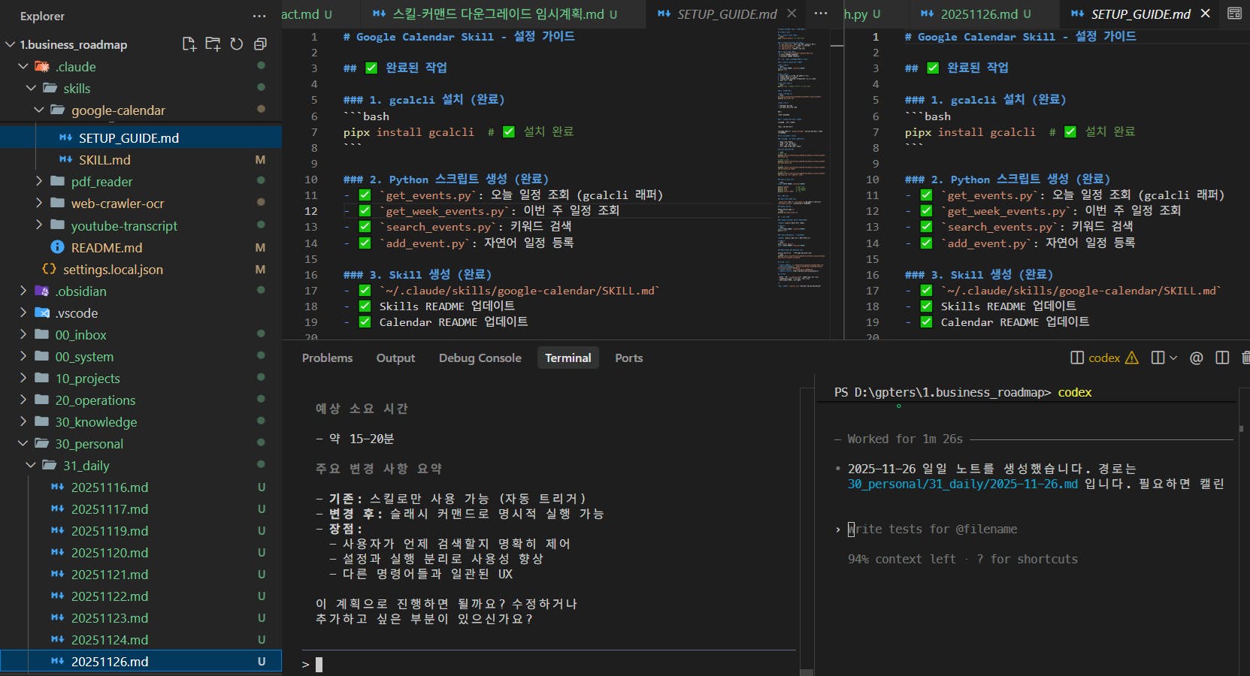Switch to the Output tab
Image resolution: width=1250 pixels, height=676 pixels.
pyautogui.click(x=395, y=358)
